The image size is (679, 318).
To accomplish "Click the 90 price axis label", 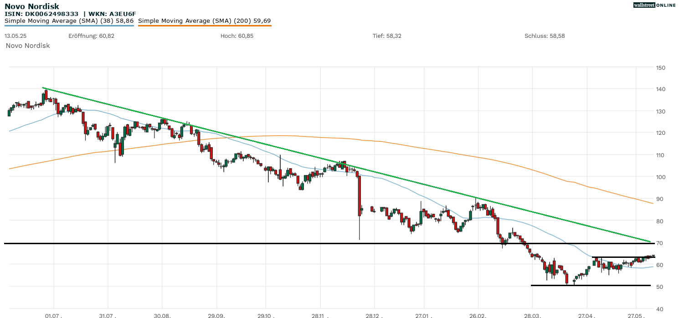I will tap(659, 199).
